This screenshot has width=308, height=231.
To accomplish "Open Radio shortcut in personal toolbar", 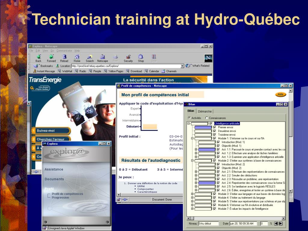I will [81, 71].
